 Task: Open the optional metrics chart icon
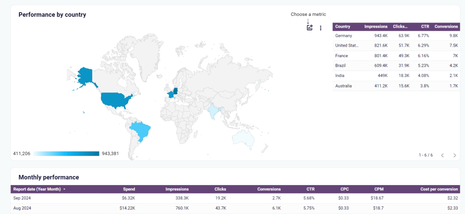coord(310,28)
